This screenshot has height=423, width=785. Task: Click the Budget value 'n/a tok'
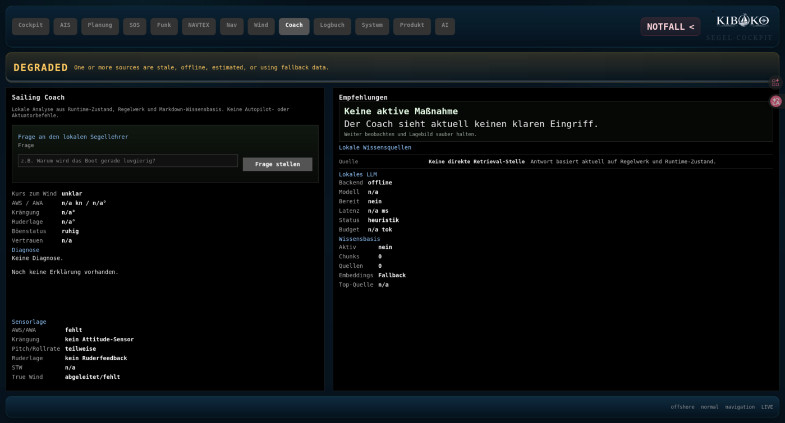380,230
